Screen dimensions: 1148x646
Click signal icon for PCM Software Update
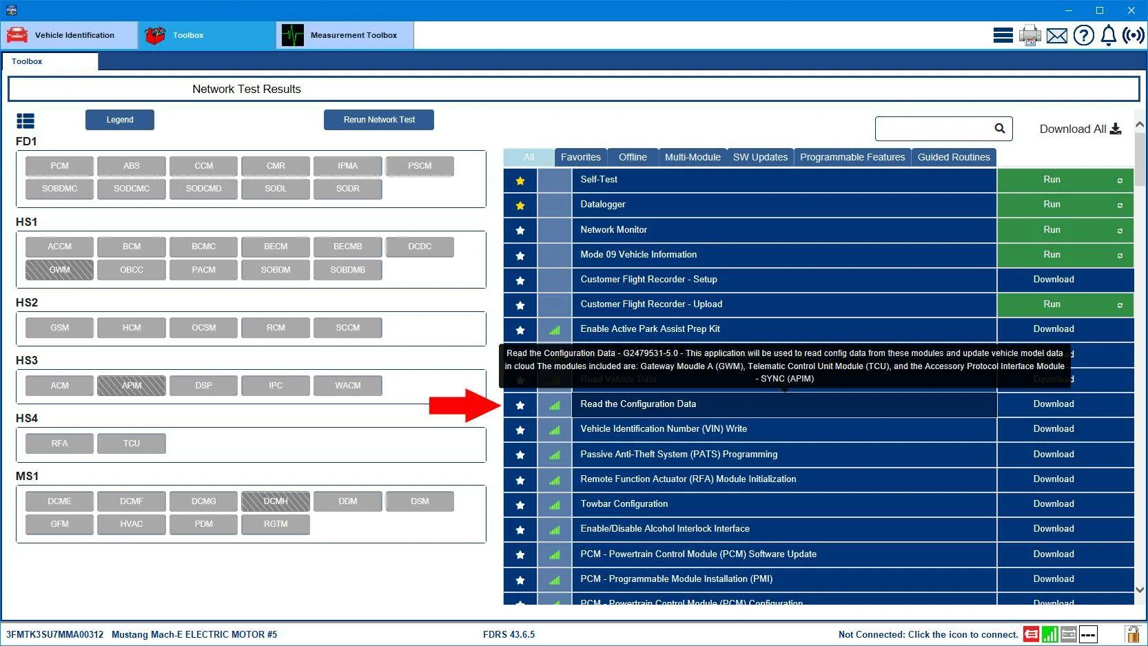tap(555, 555)
